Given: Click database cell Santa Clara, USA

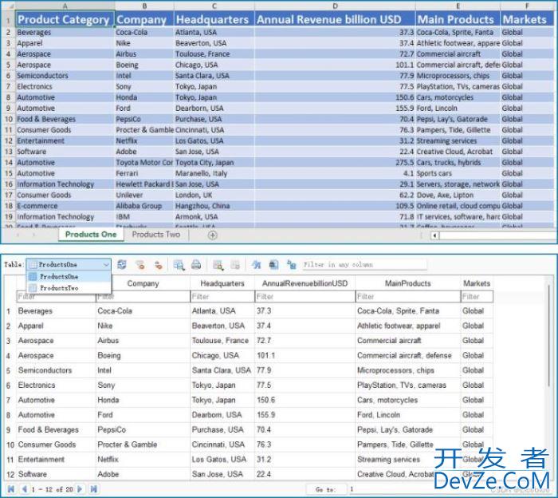Looking at the screenshot, I should [x=222, y=370].
